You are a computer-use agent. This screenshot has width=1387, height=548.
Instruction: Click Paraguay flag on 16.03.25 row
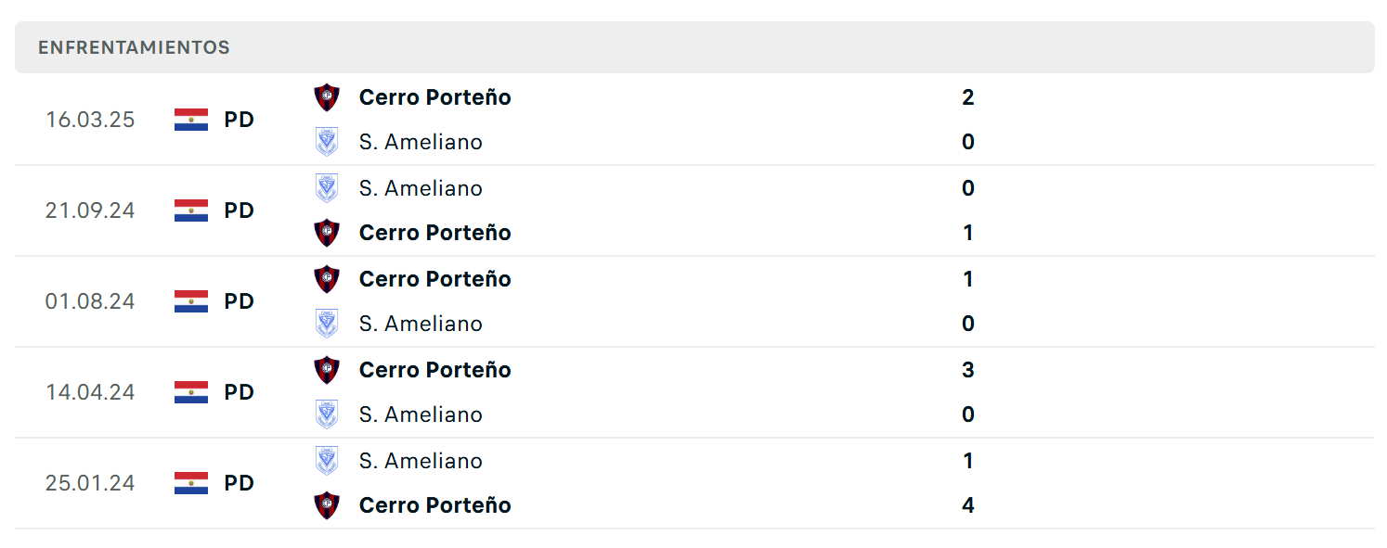(x=191, y=120)
